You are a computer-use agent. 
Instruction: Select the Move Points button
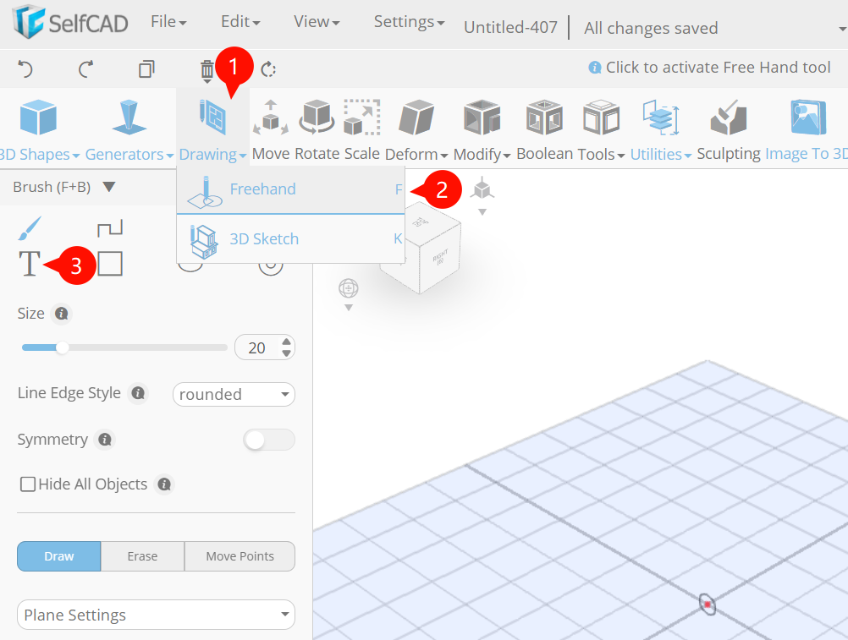click(240, 556)
